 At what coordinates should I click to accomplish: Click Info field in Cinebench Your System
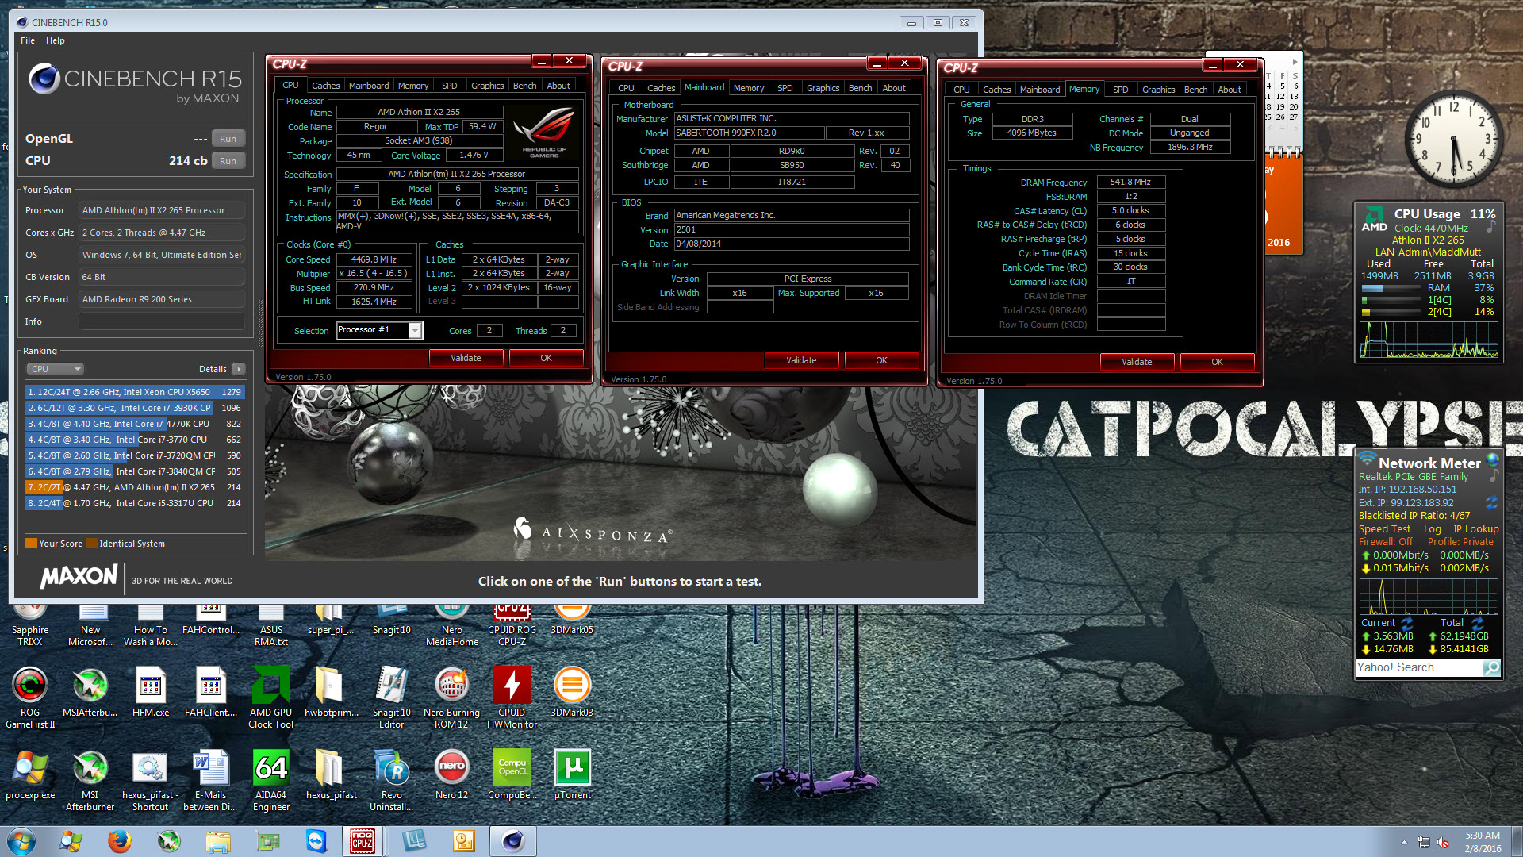coord(161,321)
